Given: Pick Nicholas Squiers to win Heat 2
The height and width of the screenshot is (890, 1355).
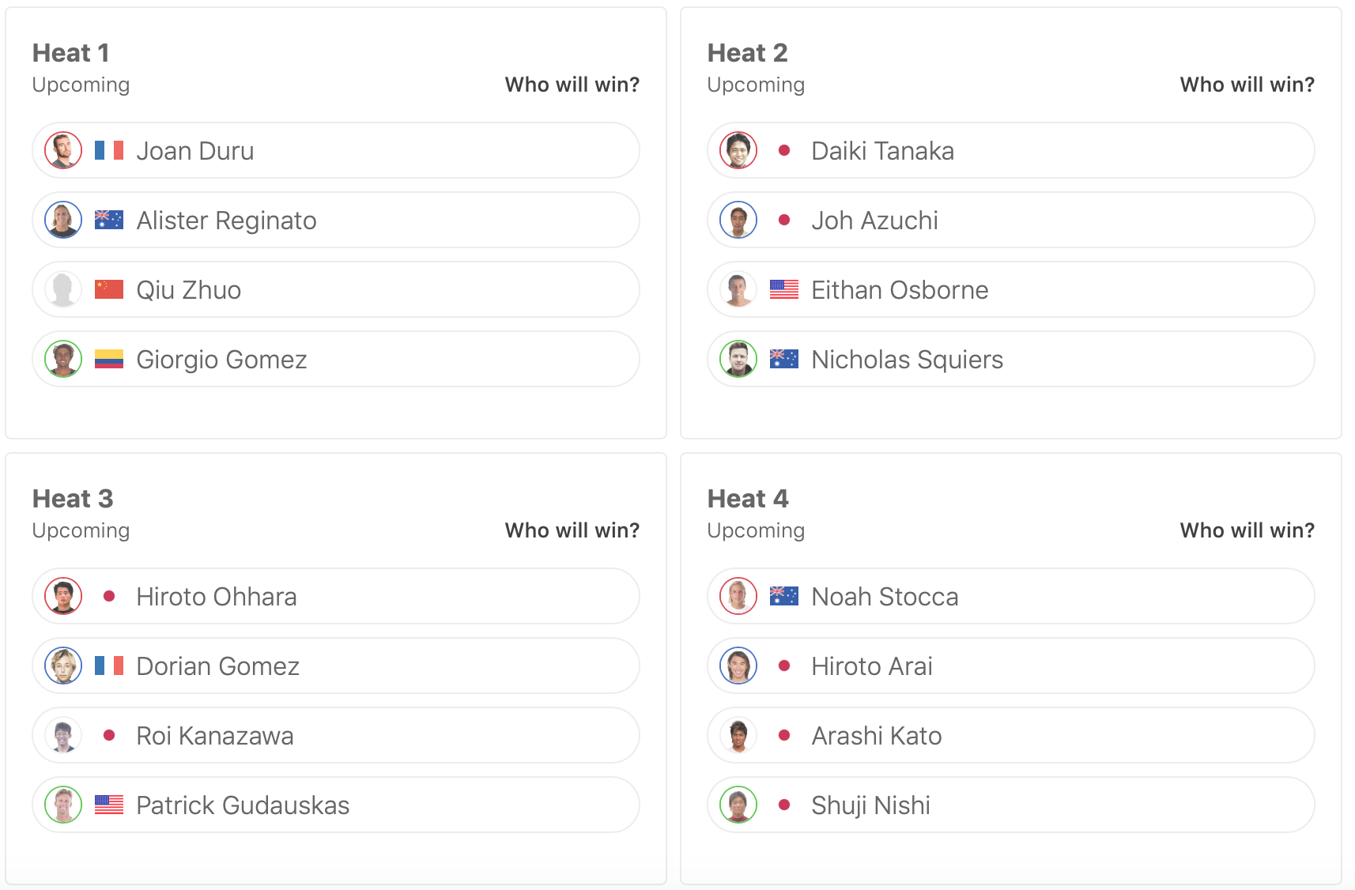Looking at the screenshot, I should tap(1010, 359).
